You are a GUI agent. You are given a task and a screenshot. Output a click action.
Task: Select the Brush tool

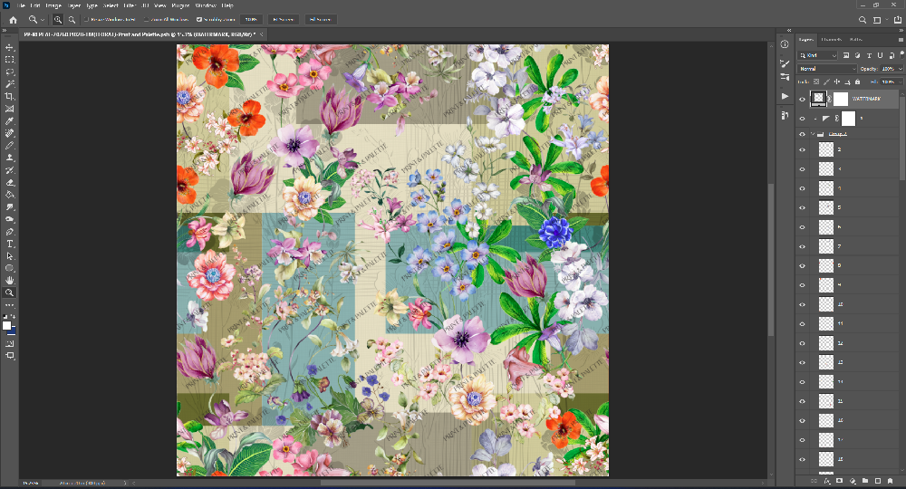pyautogui.click(x=10, y=146)
